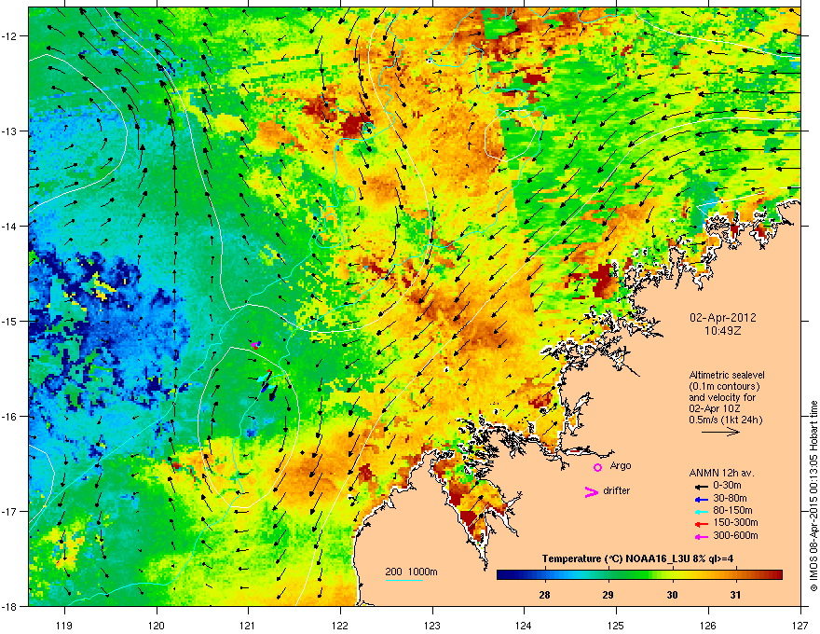This screenshot has width=820, height=634.
Task: Click the '300-600m' depth label
Action: (735, 535)
